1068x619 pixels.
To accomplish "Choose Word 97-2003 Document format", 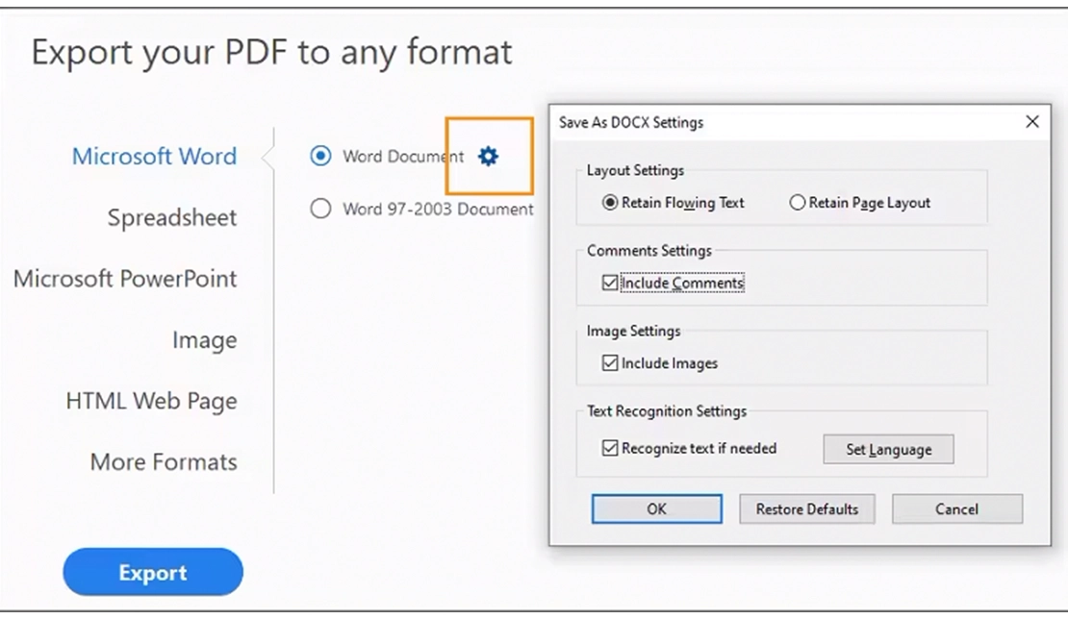I will point(320,209).
